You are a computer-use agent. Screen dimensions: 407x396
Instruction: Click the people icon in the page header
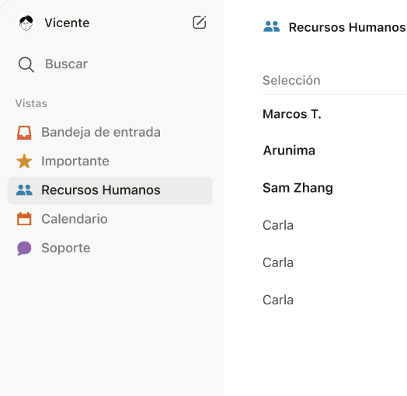point(272,26)
